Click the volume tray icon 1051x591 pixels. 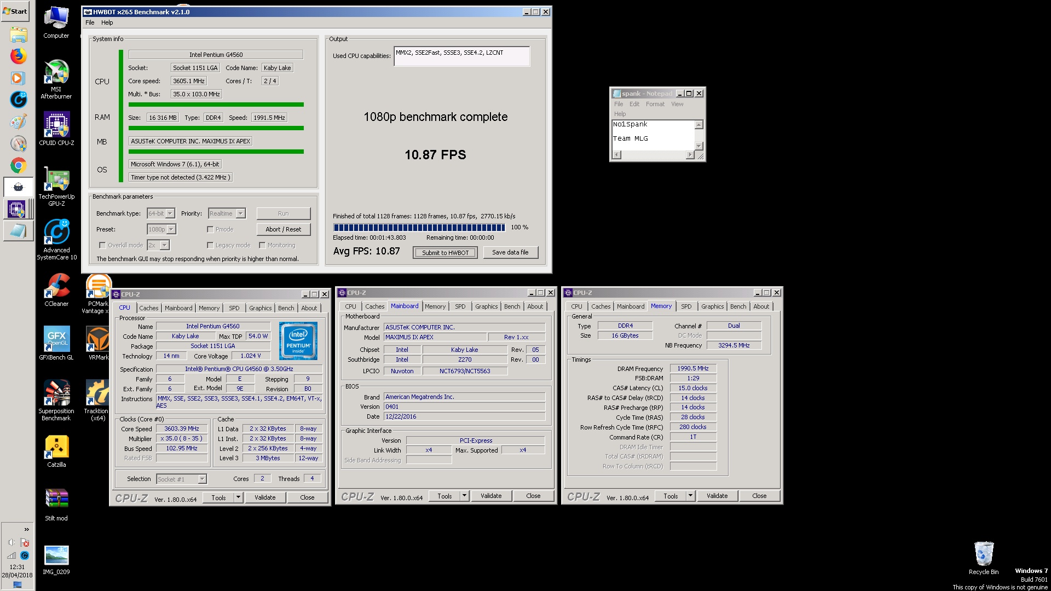coord(11,542)
